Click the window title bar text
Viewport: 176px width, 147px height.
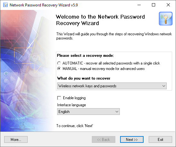click(x=44, y=5)
